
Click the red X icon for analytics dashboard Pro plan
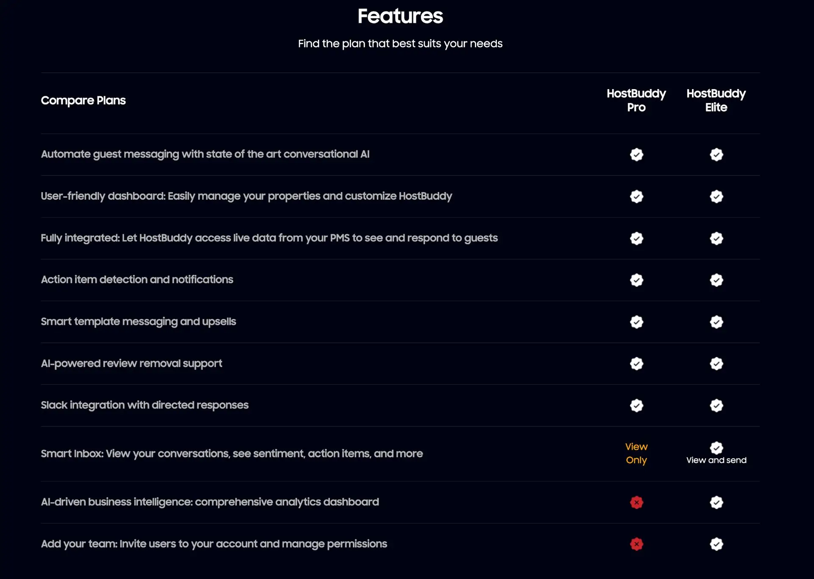coord(636,502)
